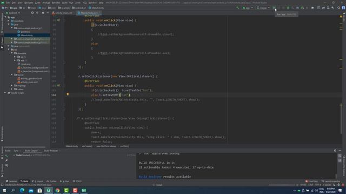
Task: Open the Build Analyzer tab
Action: (51, 151)
